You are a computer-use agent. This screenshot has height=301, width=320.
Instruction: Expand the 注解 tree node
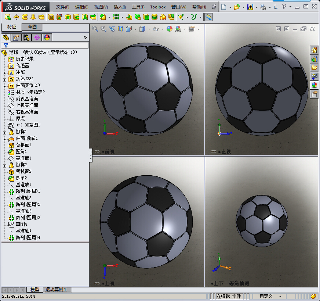4,73
